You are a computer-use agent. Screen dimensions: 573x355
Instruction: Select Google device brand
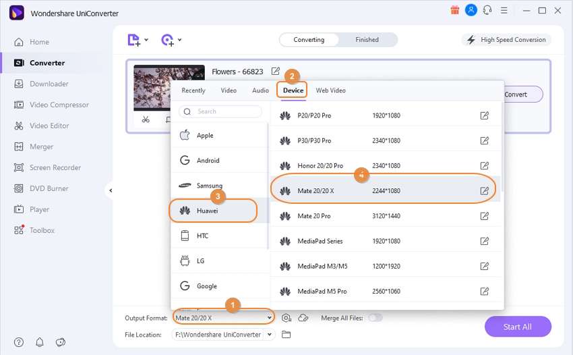pos(219,286)
